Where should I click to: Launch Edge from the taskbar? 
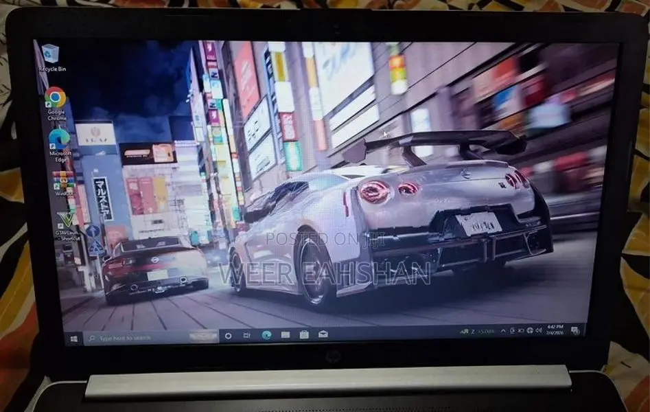266,334
